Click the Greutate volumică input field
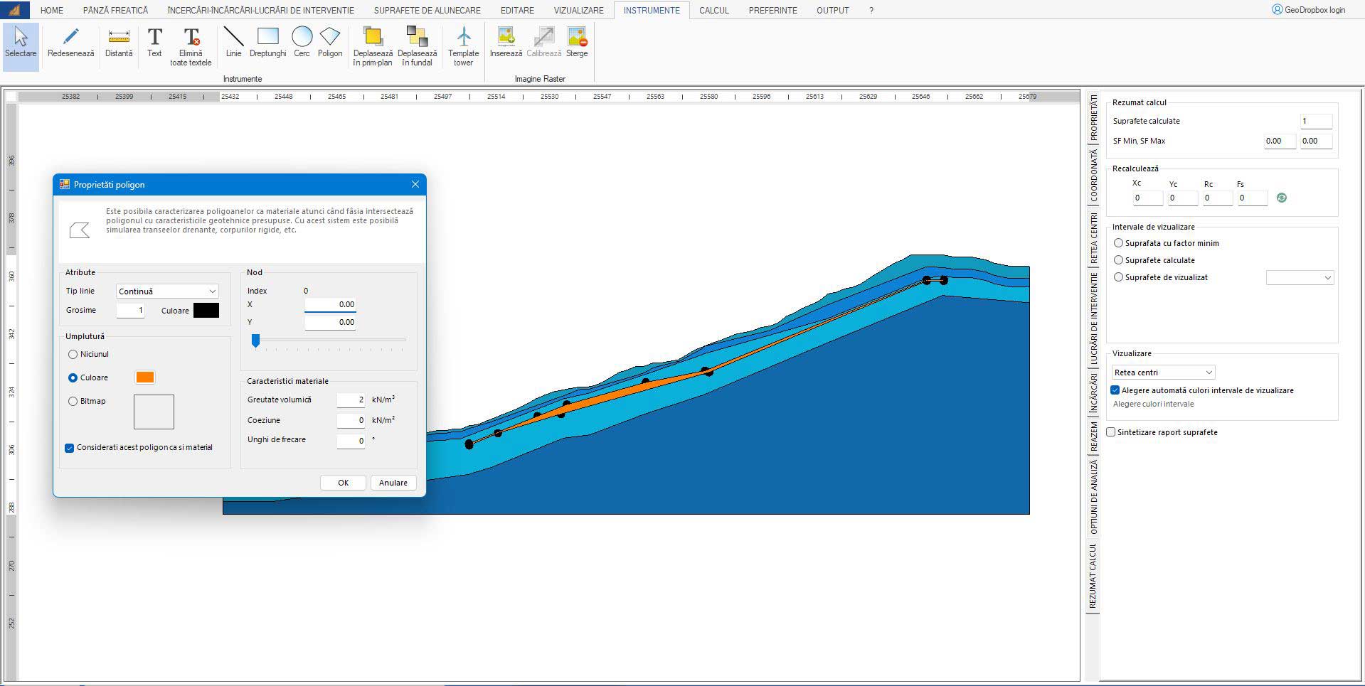The height and width of the screenshot is (686, 1365). point(351,400)
